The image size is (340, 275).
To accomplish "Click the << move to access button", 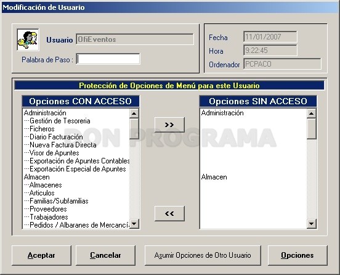I will tap(169, 213).
